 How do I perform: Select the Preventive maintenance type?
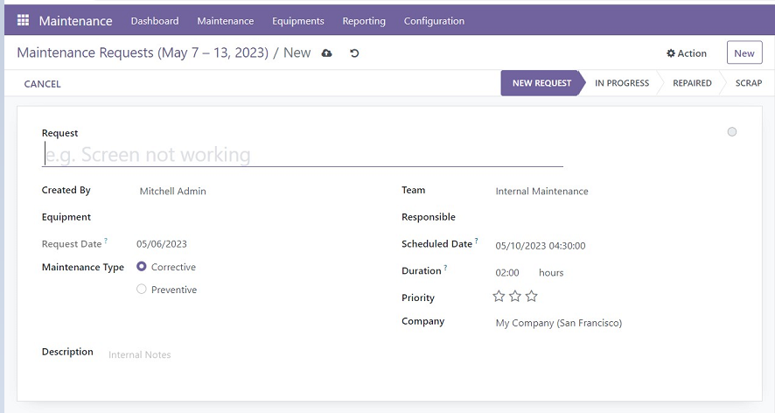coord(142,290)
